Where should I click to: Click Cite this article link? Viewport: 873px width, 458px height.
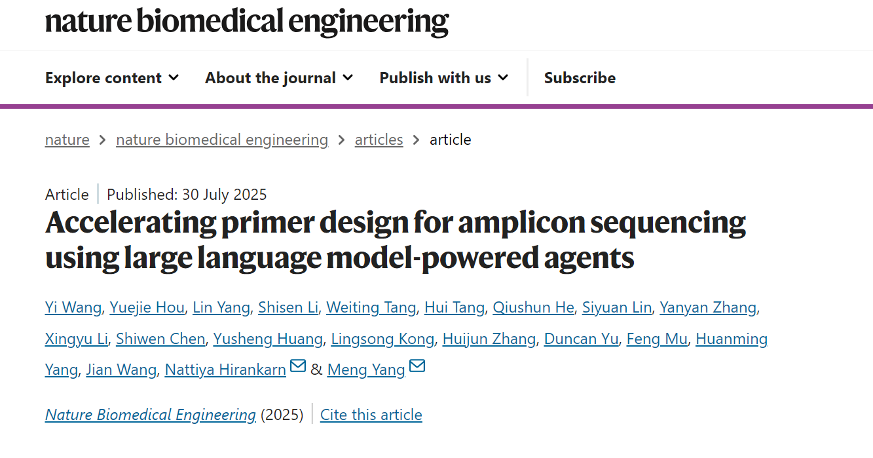pos(371,415)
